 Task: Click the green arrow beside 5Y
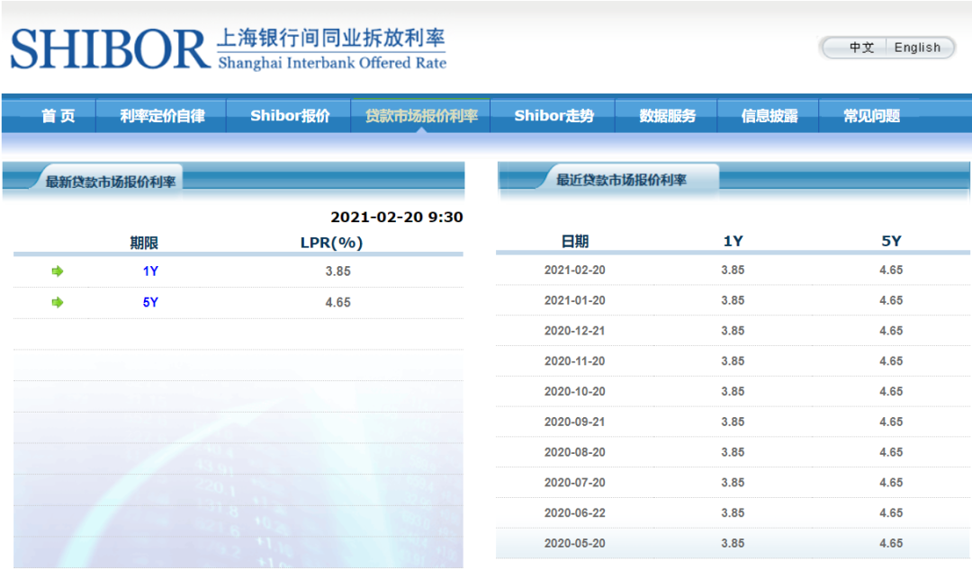tap(58, 302)
